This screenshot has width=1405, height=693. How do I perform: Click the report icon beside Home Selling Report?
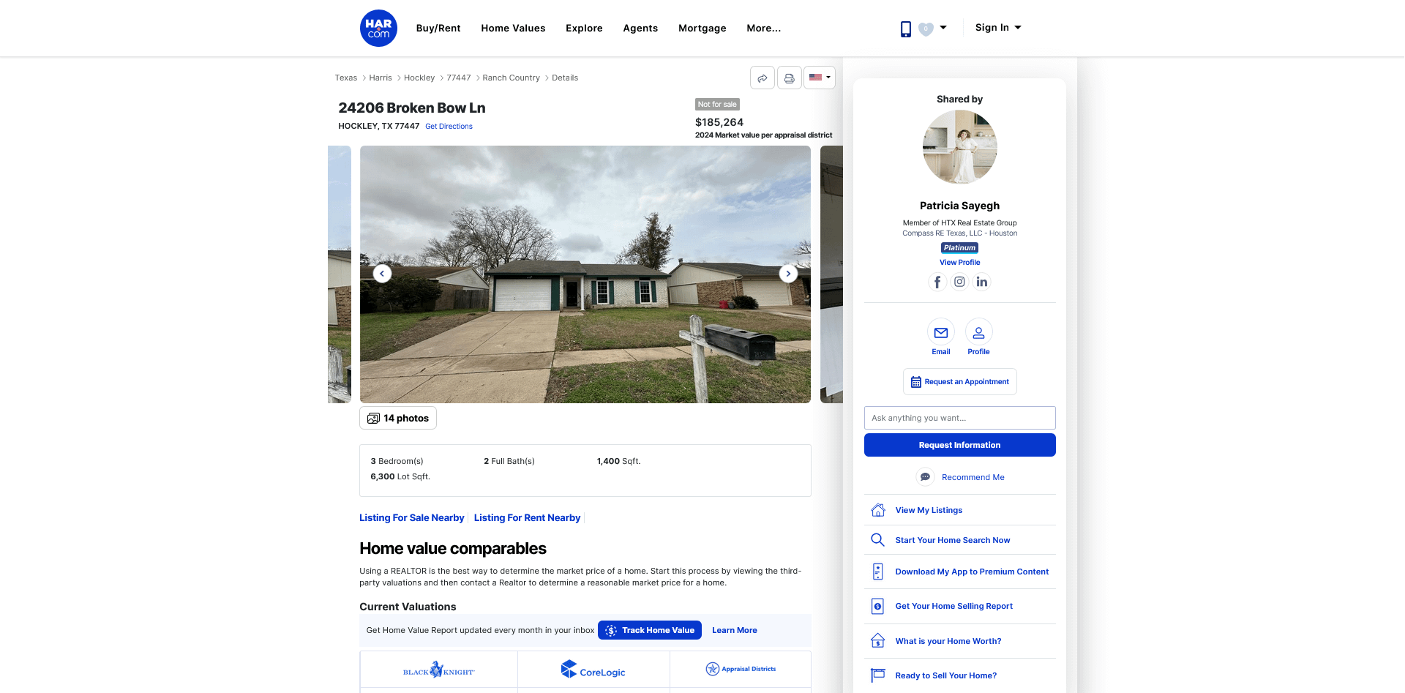coord(877,606)
